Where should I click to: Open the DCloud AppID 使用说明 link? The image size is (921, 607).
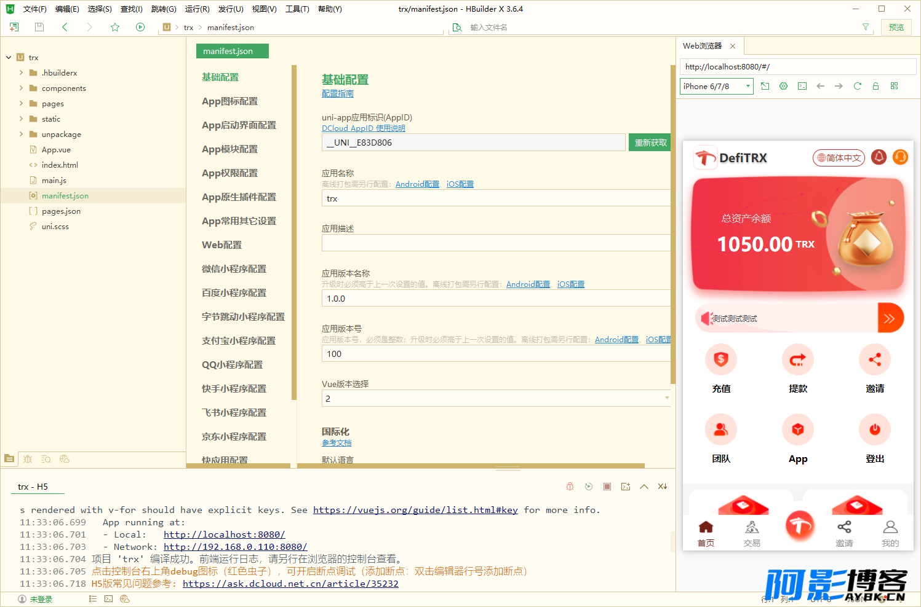coord(364,128)
